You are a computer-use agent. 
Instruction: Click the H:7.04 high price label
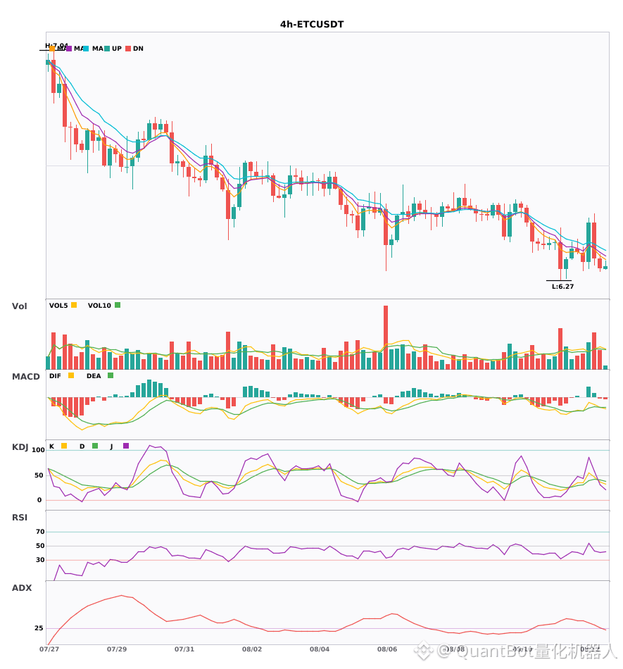[x=57, y=45]
